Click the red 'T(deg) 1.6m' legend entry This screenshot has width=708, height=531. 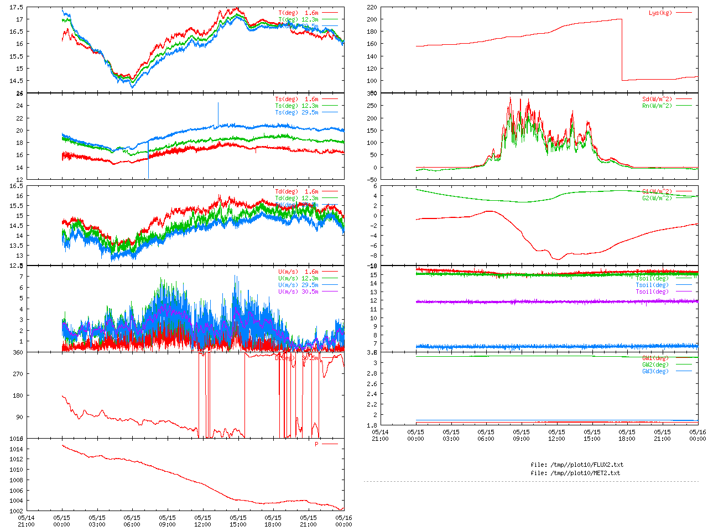point(299,13)
